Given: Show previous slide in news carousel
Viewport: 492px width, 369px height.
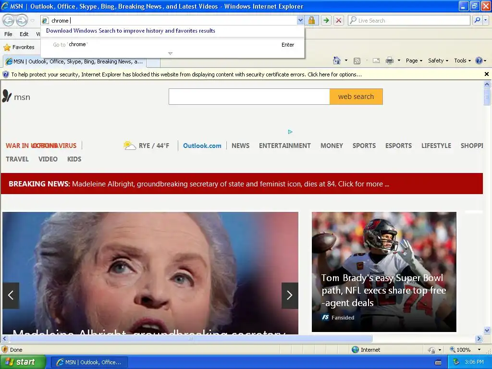Looking at the screenshot, I should click(x=11, y=295).
